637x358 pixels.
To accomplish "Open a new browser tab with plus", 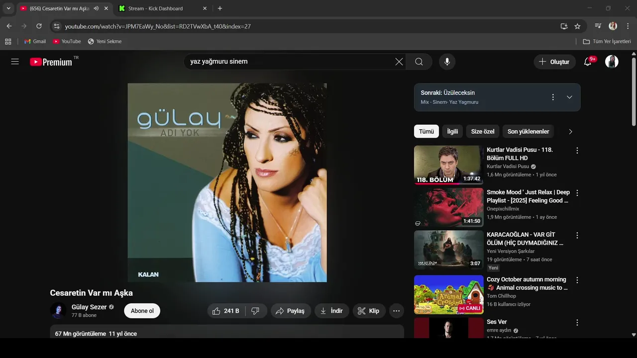I will point(220,8).
